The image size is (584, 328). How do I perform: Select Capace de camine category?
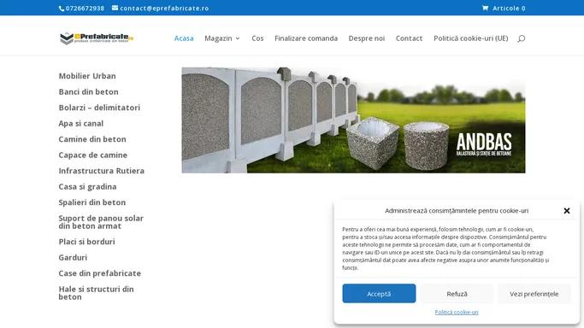click(x=92, y=155)
